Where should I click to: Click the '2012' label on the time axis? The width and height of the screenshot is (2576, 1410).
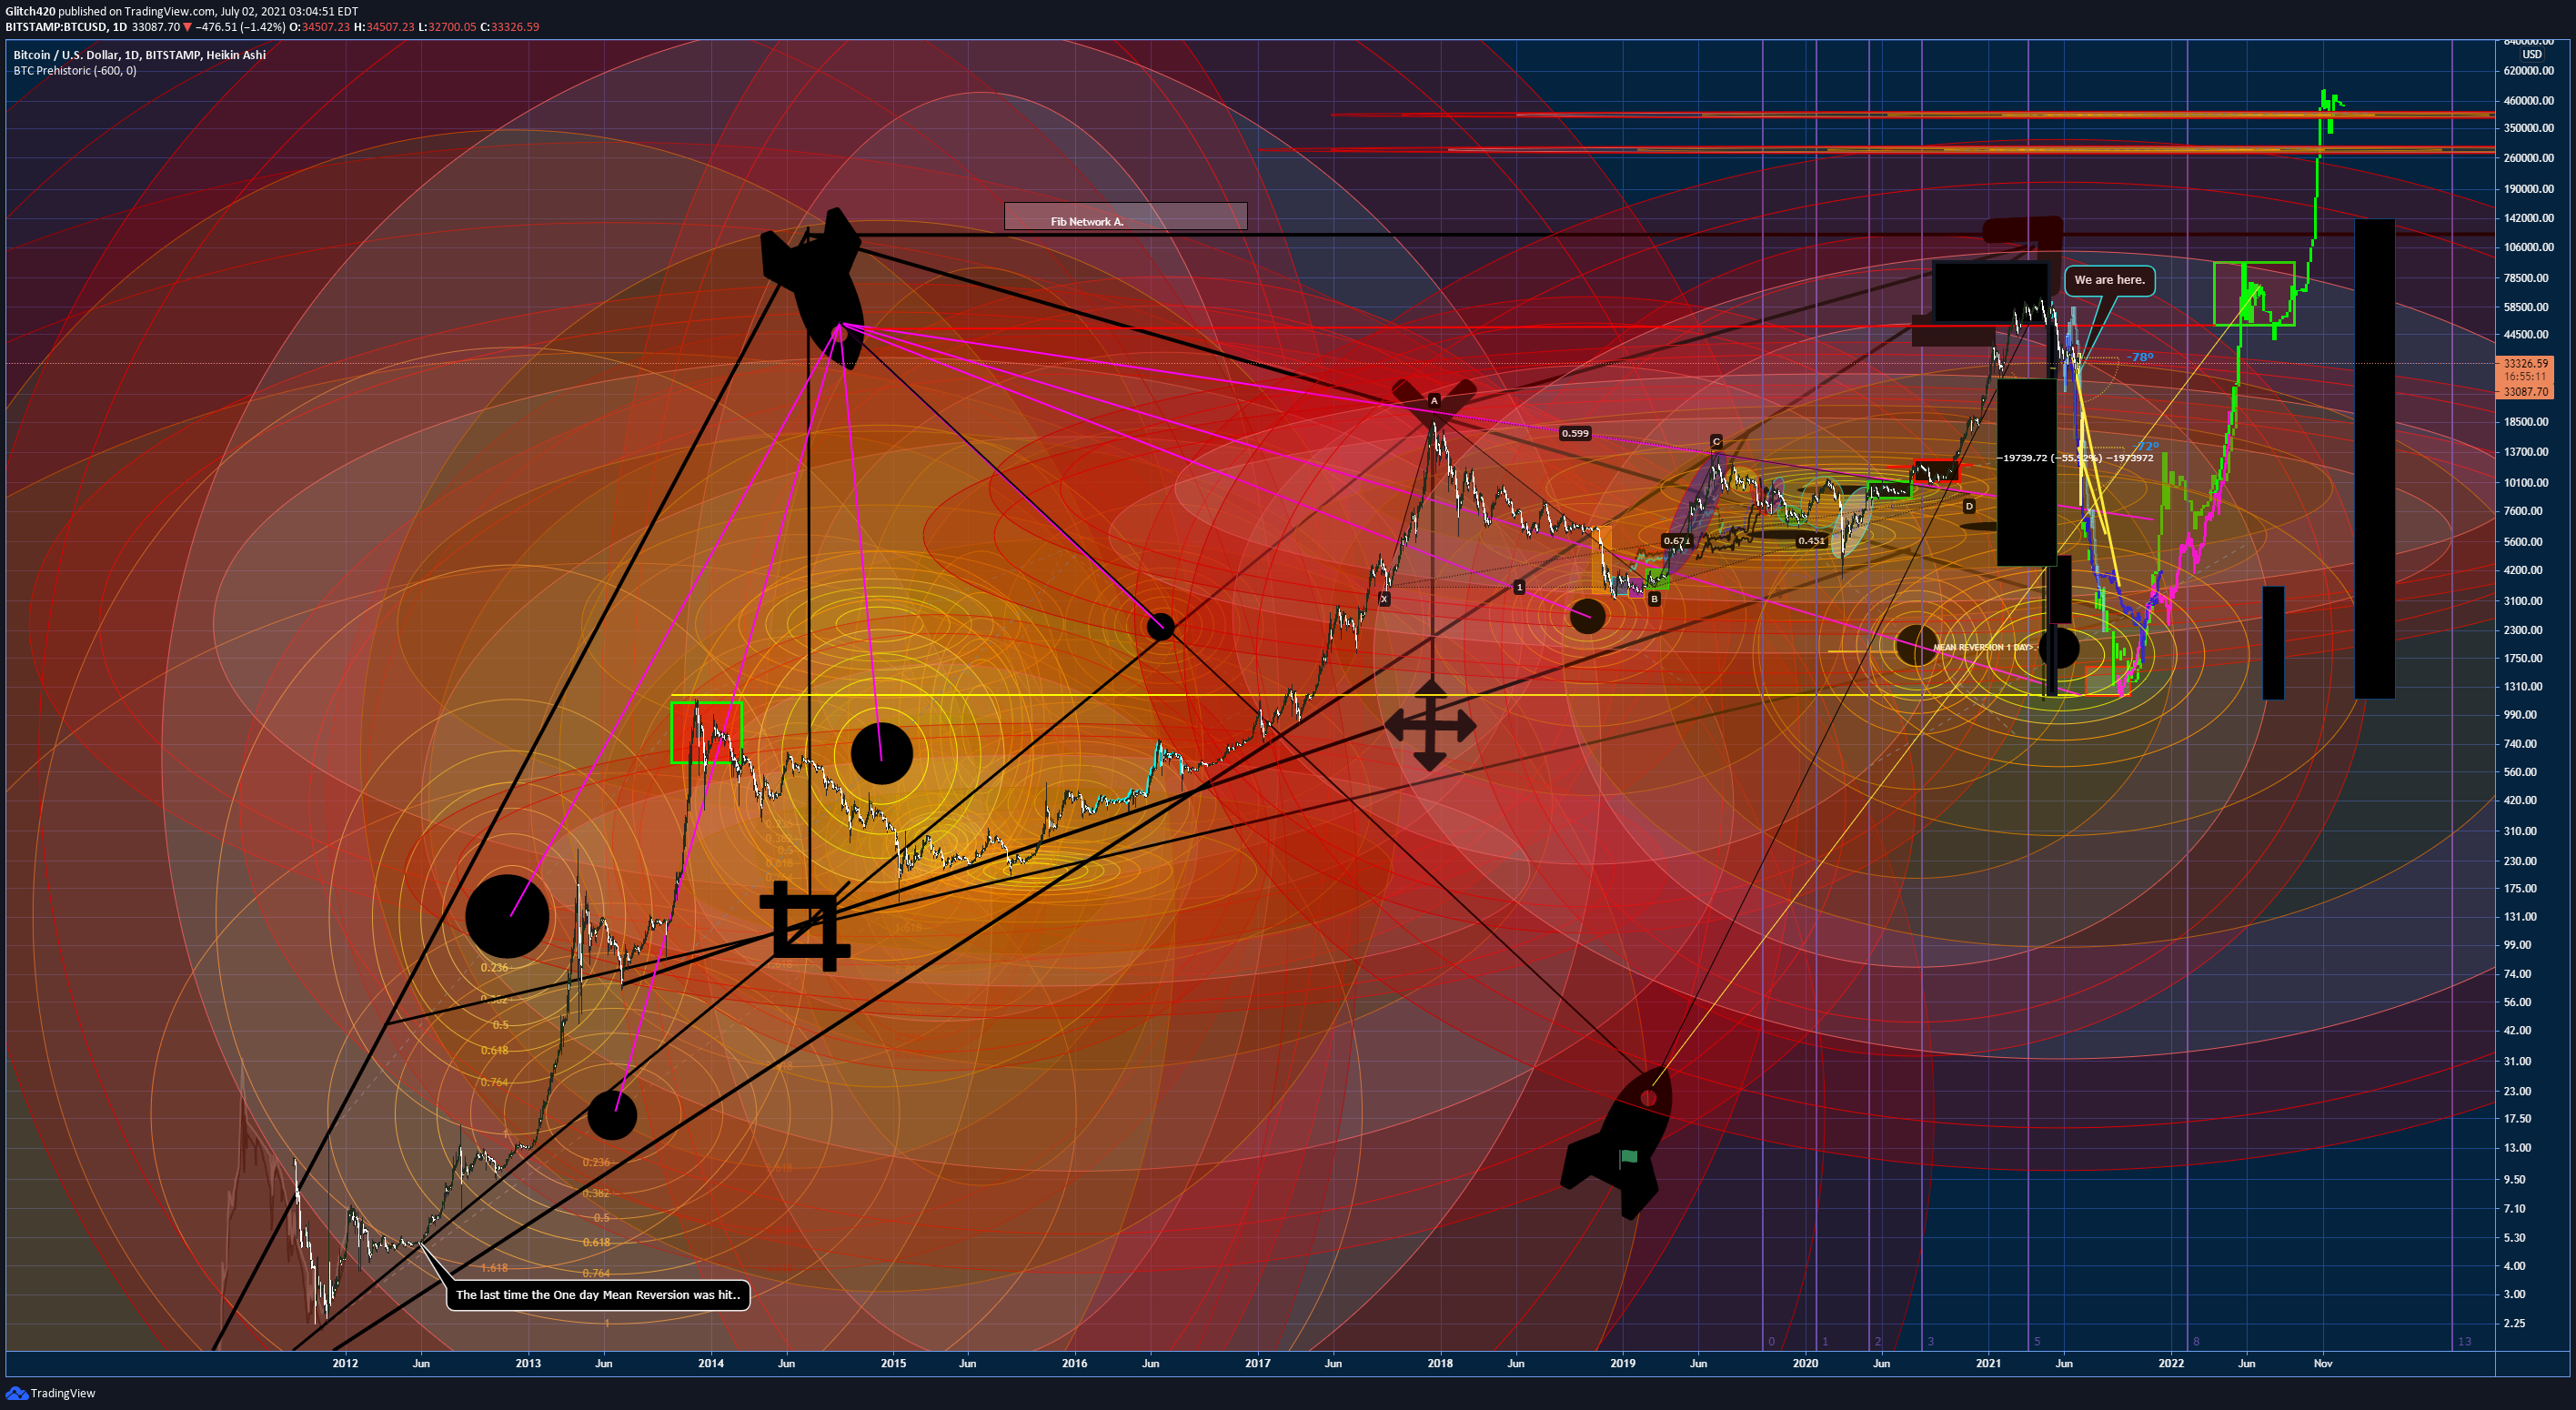(345, 1363)
